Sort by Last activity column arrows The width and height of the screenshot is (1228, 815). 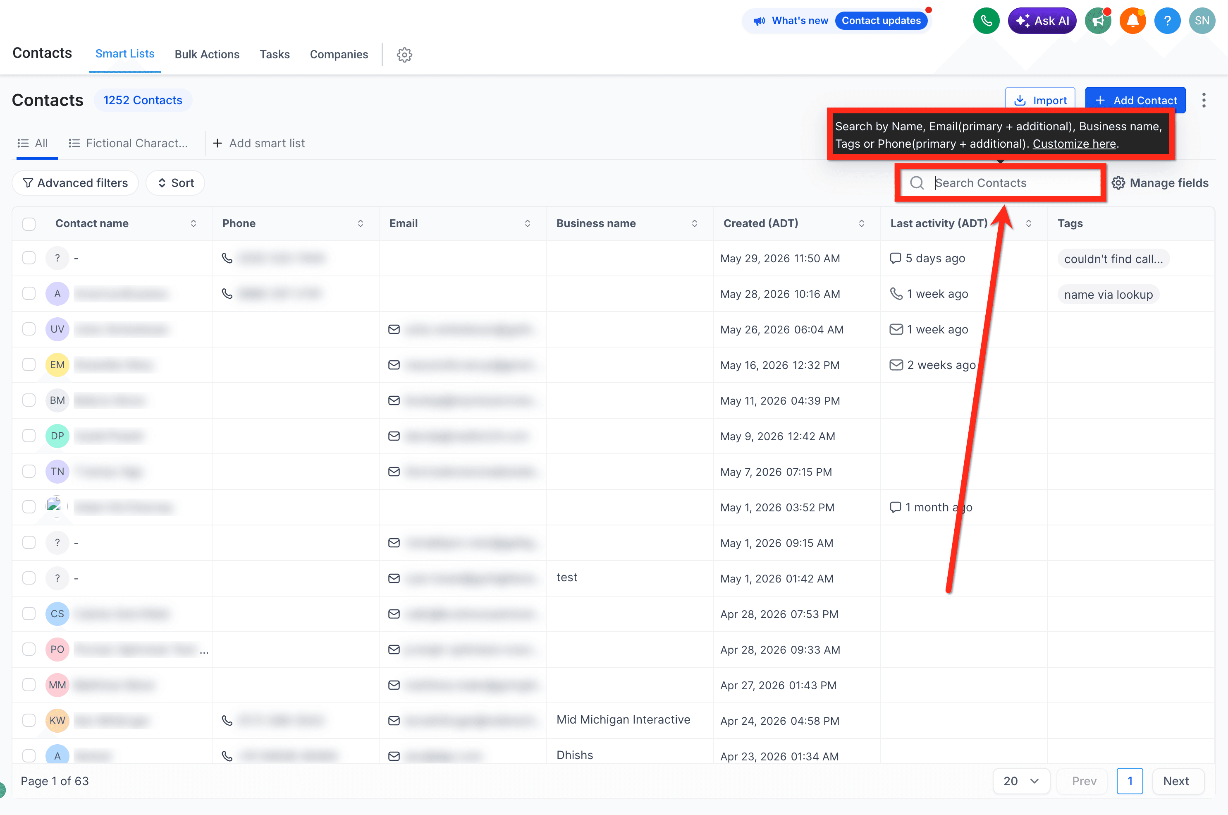point(1029,223)
